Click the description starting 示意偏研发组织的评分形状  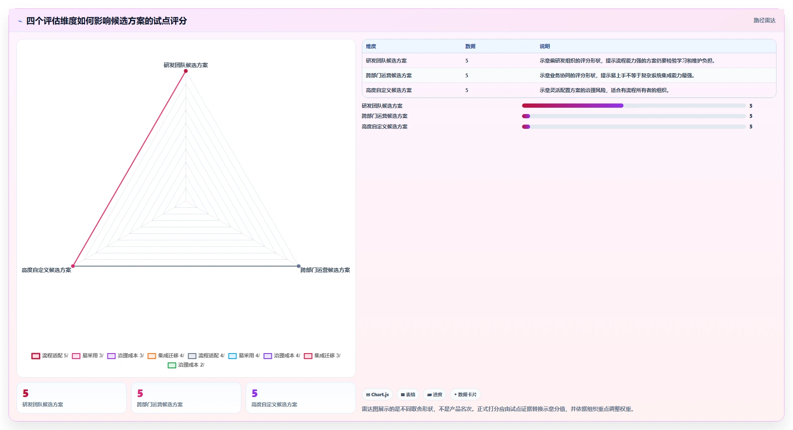coord(628,61)
